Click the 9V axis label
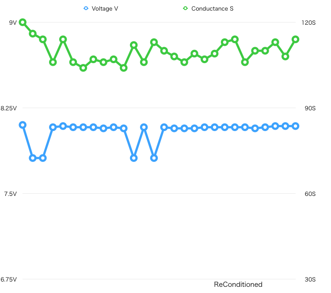Viewport: 331px width, 293px height. pos(13,23)
